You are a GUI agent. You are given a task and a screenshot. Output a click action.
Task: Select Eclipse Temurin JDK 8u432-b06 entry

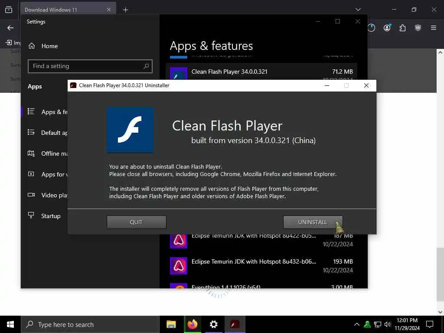coord(261,266)
